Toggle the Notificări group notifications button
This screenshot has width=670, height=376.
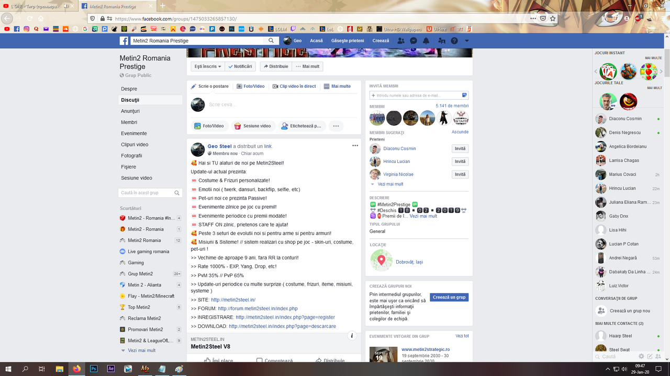(x=240, y=66)
